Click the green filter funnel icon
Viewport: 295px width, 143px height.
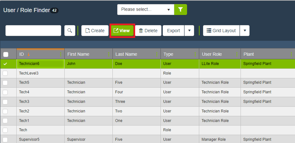tap(180, 10)
